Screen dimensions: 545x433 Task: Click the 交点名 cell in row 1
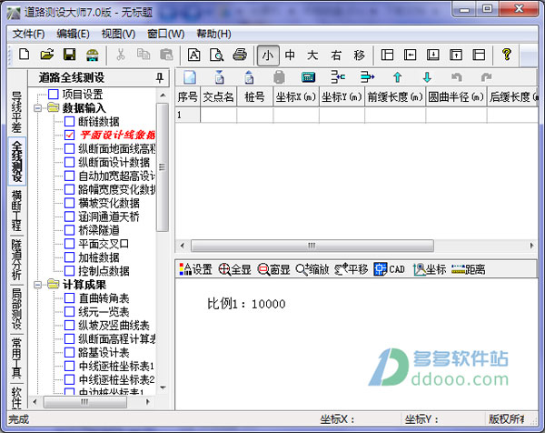coord(218,115)
